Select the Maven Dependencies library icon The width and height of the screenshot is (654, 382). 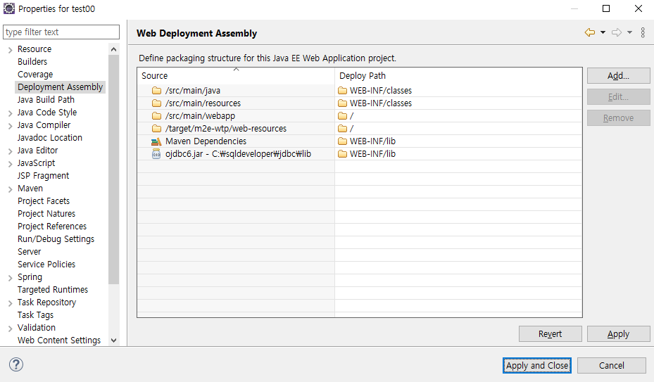point(156,141)
